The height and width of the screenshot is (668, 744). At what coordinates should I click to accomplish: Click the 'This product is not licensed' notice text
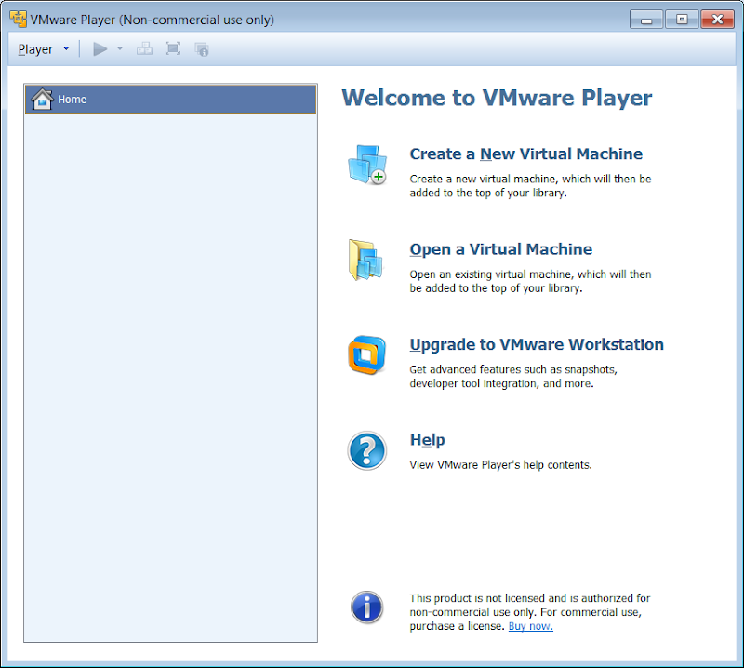pos(529,612)
